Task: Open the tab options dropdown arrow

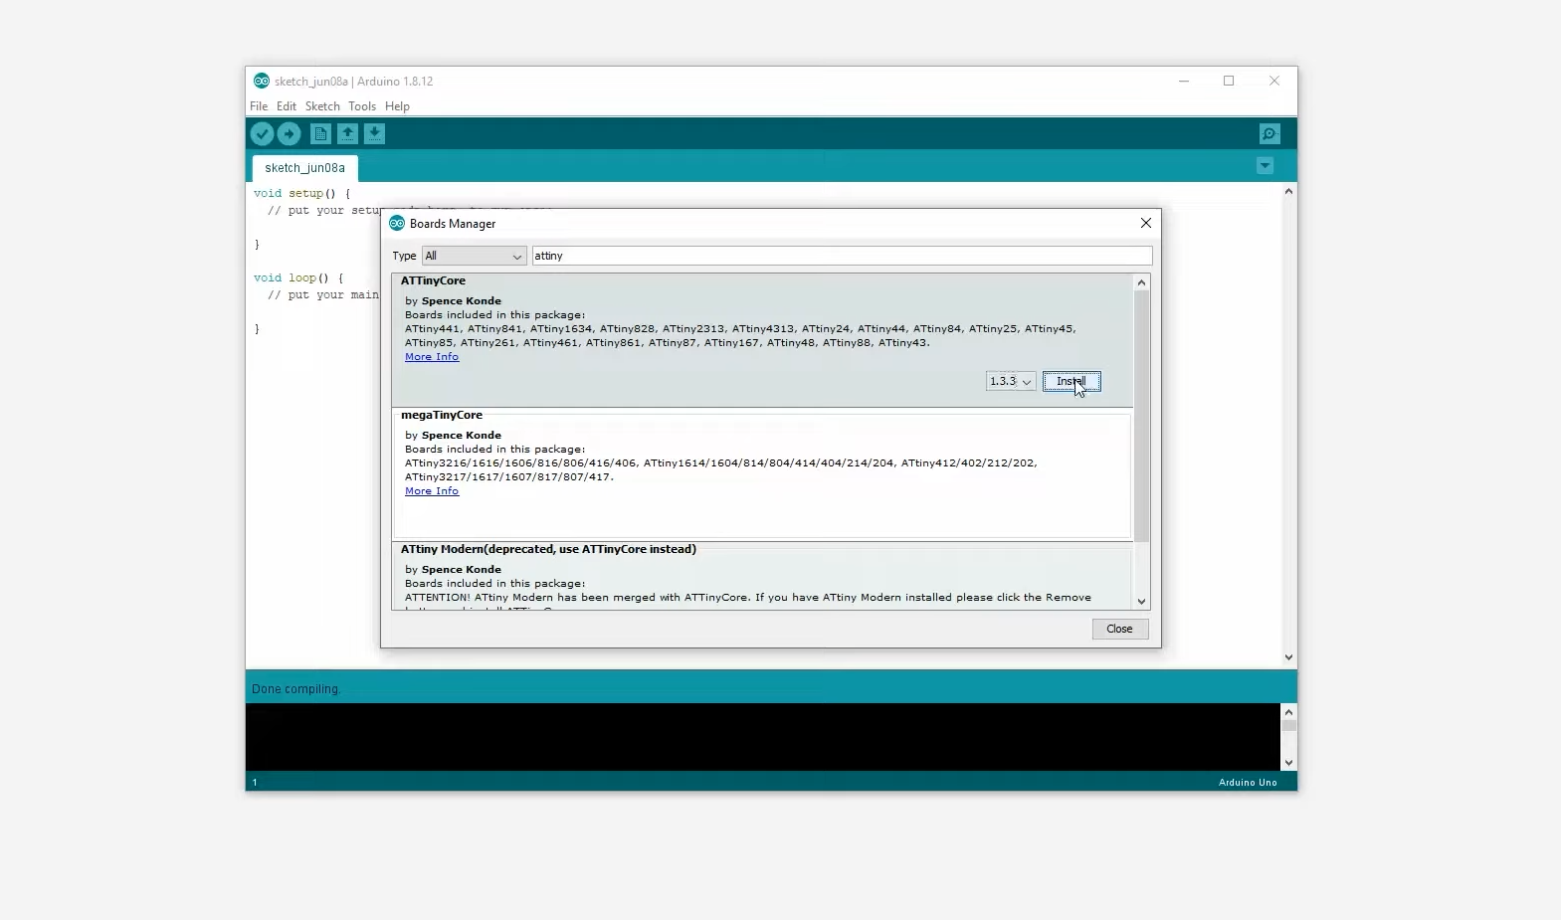Action: point(1265,166)
